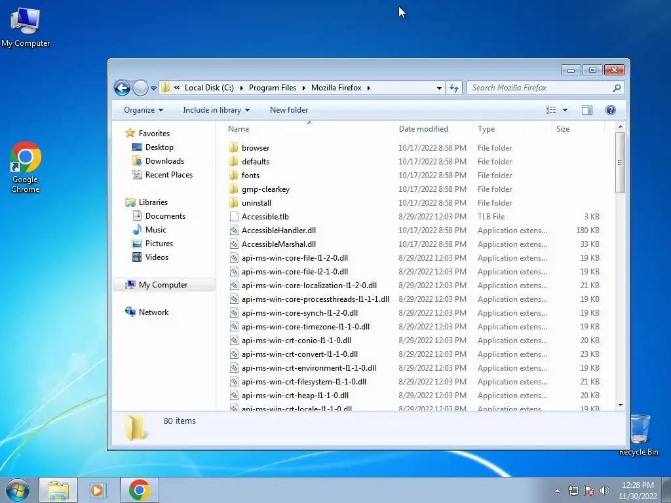671x503 pixels.
Task: Select the browser folder icon
Action: coord(234,147)
